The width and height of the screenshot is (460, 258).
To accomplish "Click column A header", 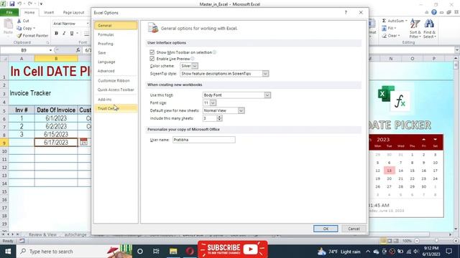I will tap(22, 59).
